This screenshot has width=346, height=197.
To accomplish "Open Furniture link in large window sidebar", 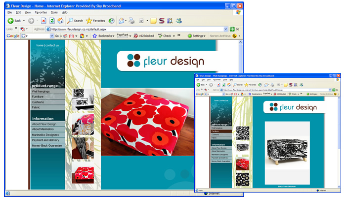I will [47, 97].
